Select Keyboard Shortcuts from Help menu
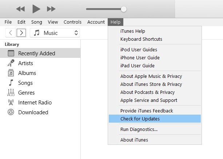The height and width of the screenshot is (159, 223). point(141,39)
